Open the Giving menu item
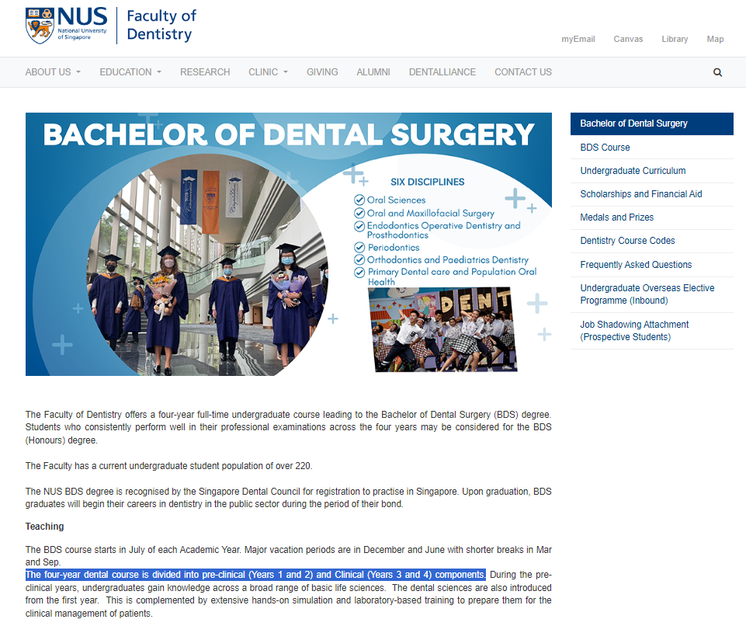Image resolution: width=746 pixels, height=626 pixels. pyautogui.click(x=322, y=72)
